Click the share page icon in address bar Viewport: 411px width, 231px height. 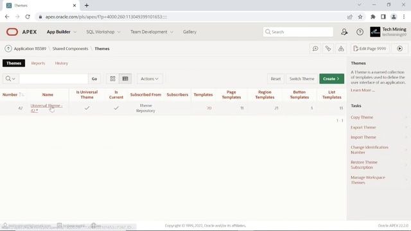click(349, 17)
